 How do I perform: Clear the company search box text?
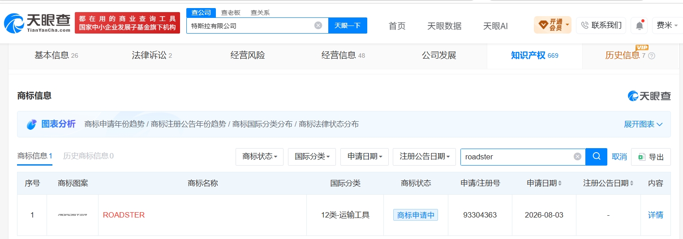pyautogui.click(x=318, y=26)
